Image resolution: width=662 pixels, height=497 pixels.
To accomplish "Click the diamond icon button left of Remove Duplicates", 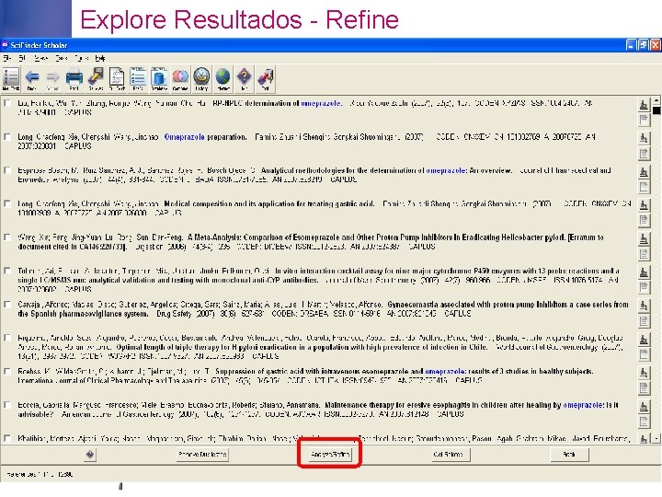I will [x=89, y=455].
